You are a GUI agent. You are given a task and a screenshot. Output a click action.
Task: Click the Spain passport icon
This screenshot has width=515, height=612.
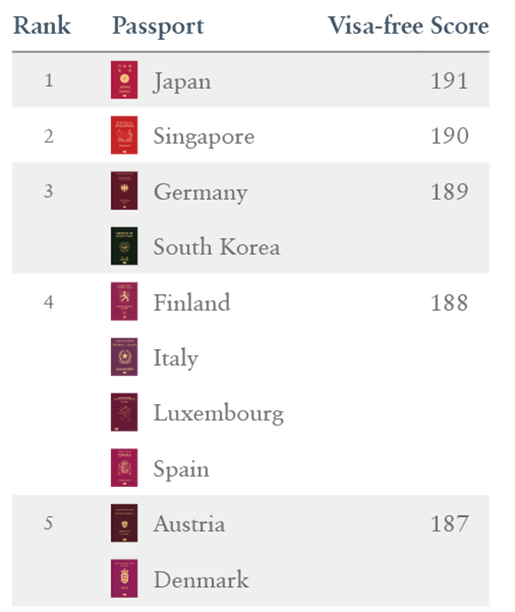(x=124, y=467)
